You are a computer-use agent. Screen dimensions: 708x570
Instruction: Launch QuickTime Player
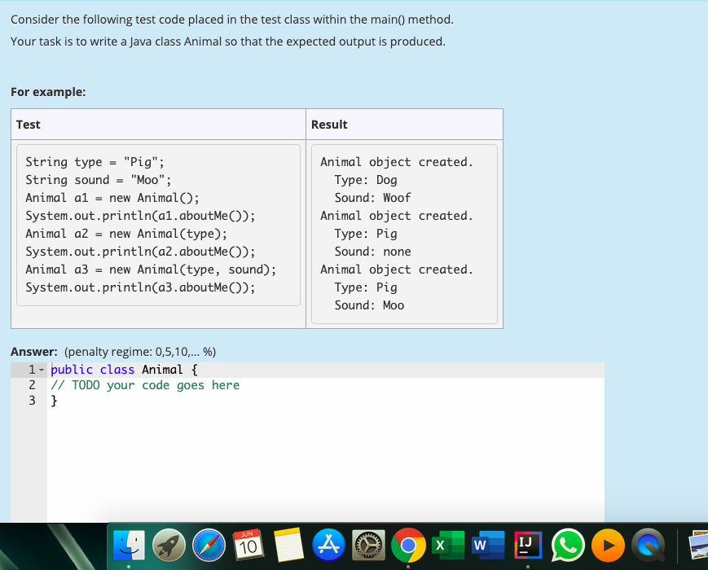tap(648, 546)
